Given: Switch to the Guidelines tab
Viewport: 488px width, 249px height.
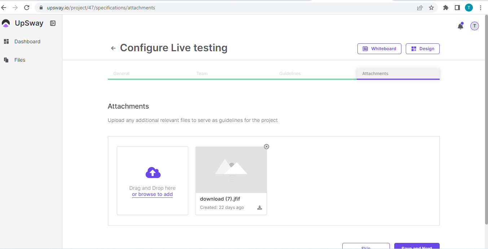Looking at the screenshot, I should pyautogui.click(x=290, y=74).
